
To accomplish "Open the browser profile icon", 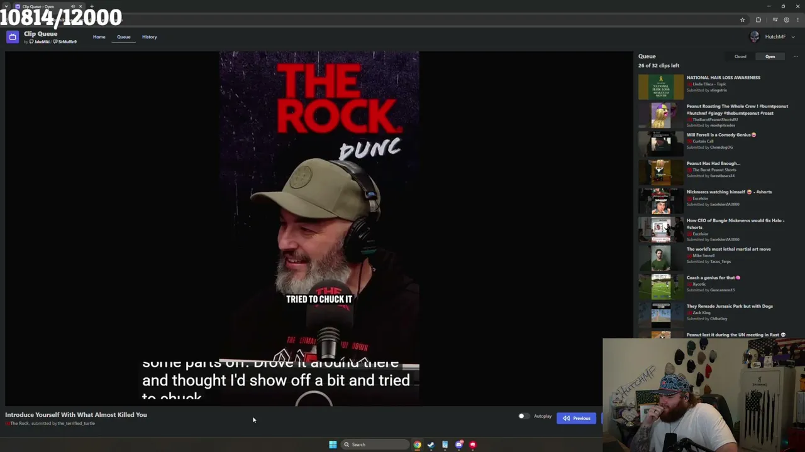I will [x=786, y=20].
